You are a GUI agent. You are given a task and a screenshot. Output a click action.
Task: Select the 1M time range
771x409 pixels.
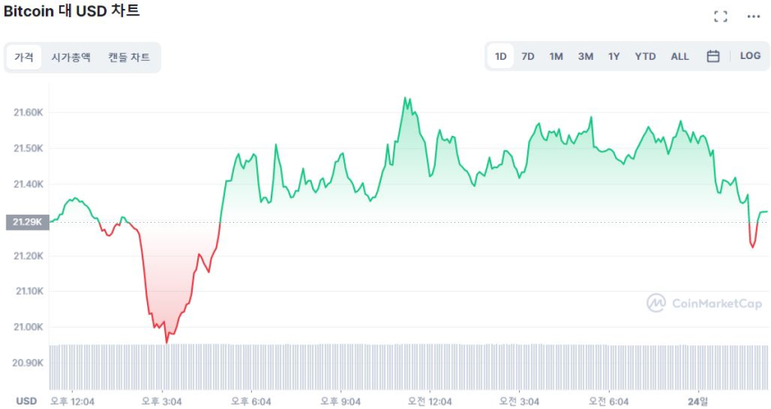(556, 56)
